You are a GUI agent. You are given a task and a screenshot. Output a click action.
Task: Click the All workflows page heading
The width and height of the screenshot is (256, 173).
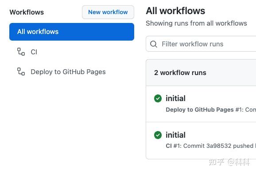pos(175,11)
